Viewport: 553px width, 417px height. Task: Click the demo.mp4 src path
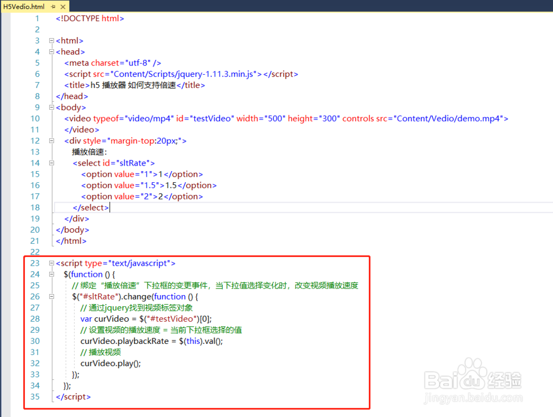coord(448,119)
